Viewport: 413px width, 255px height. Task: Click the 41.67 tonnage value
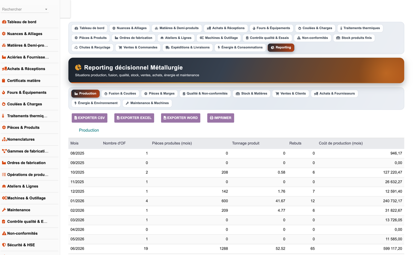[x=280, y=201]
